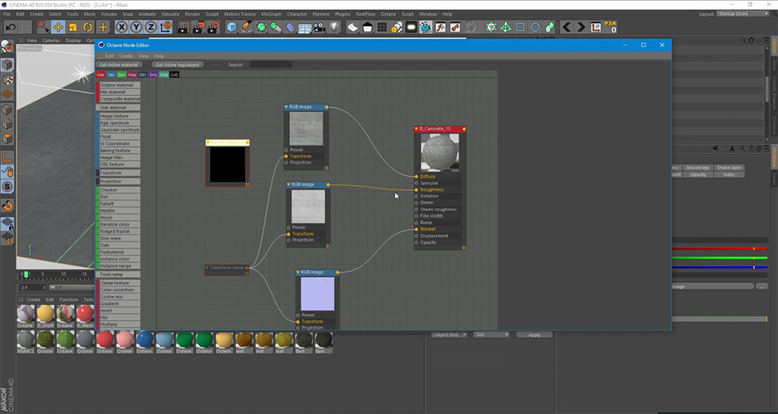Image resolution: width=778 pixels, height=414 pixels.
Task: Collapse the Transform value node
Action: point(207,268)
